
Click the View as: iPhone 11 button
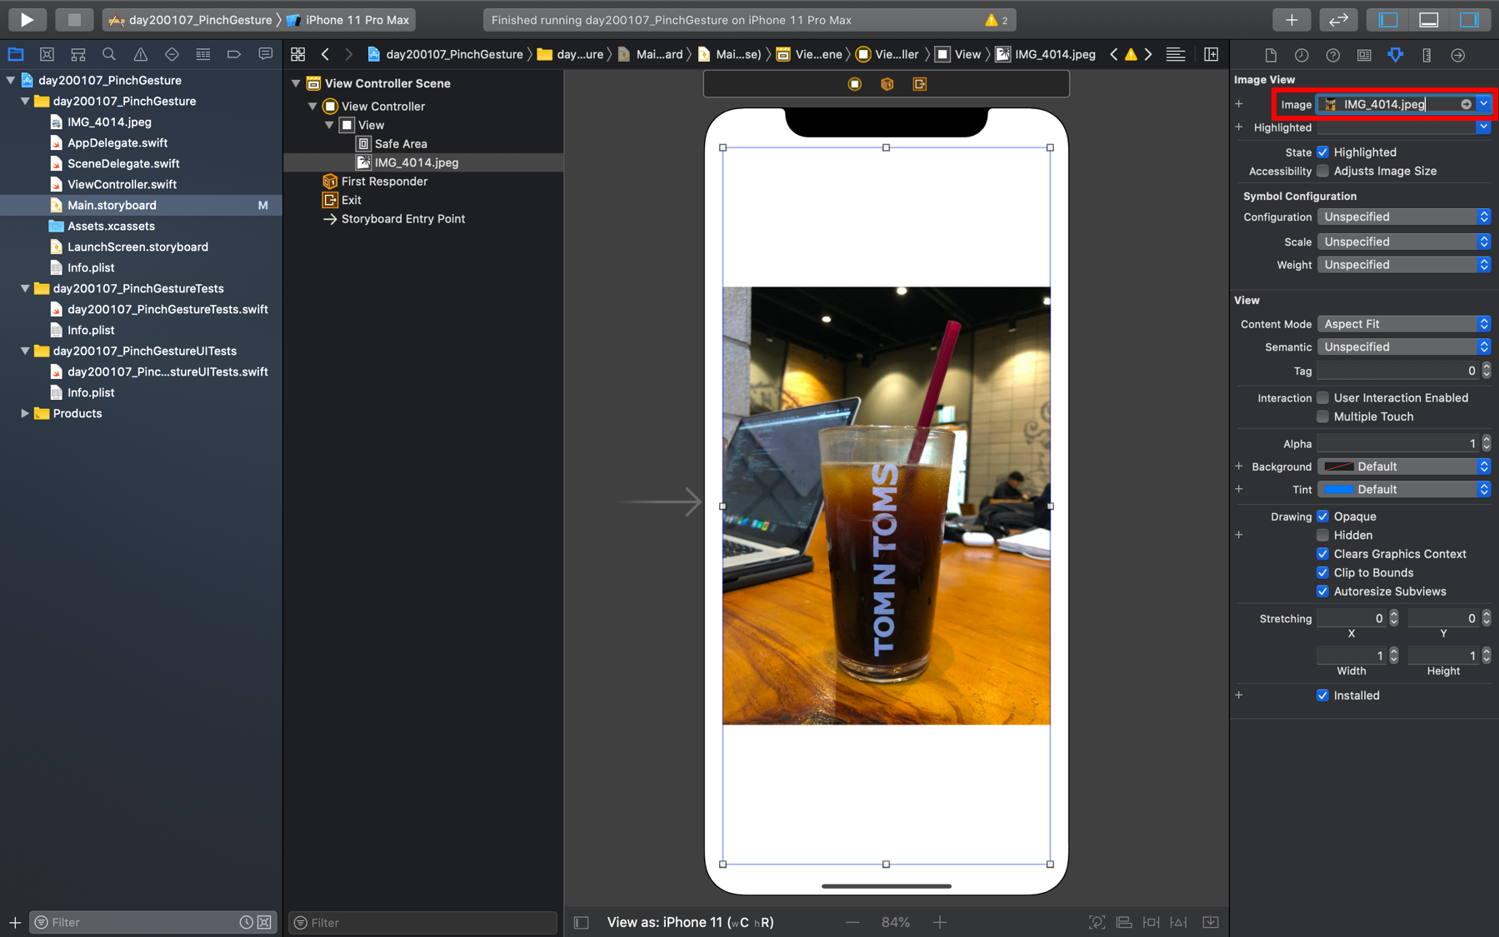690,922
